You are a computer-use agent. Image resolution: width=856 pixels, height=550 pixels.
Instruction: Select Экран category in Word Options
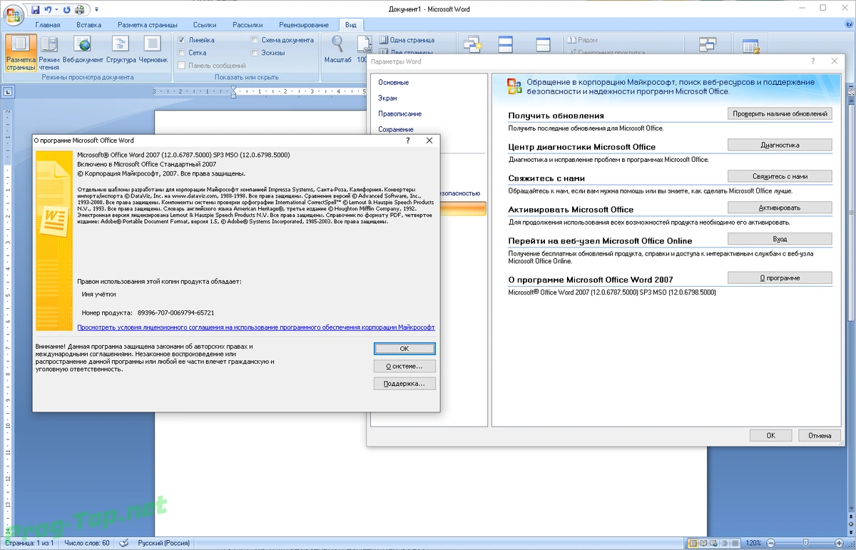pyautogui.click(x=387, y=98)
